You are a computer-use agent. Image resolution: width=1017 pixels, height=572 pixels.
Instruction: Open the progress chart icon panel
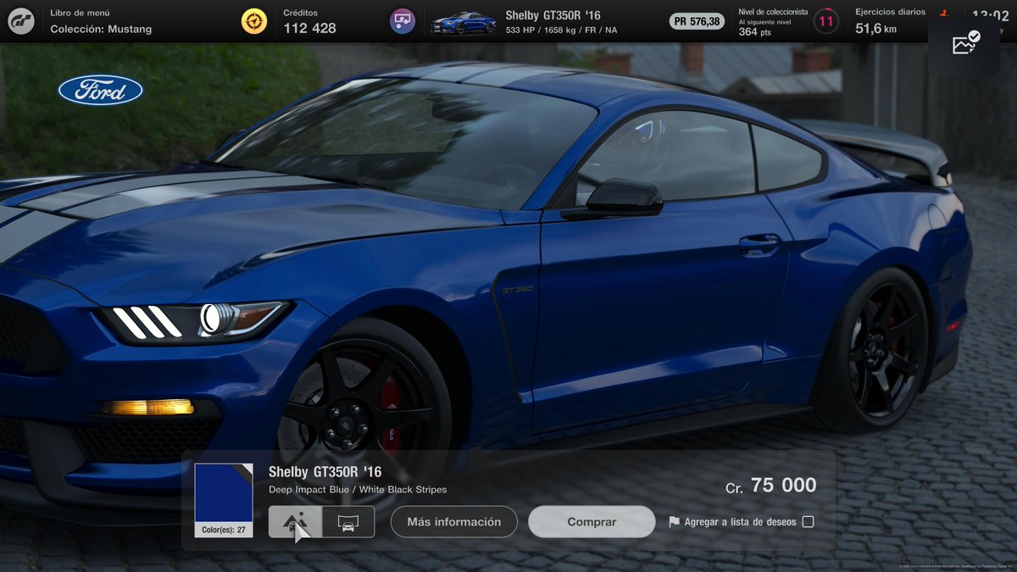(x=965, y=44)
